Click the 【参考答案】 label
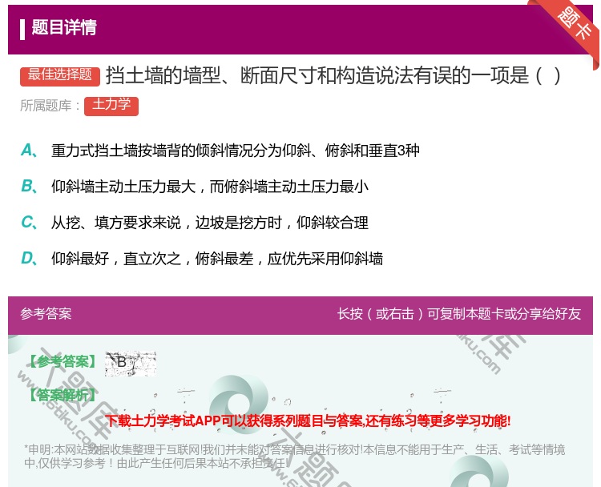 63,361
